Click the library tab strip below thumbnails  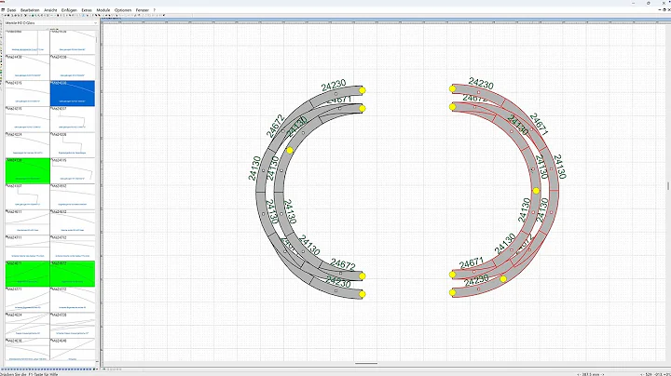tap(49, 369)
